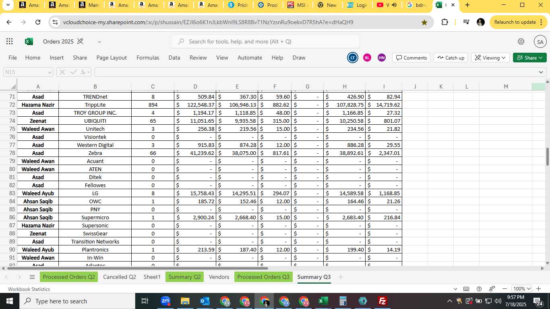Screen dimensions: 550x309
Task: Zoom in with the plus icon
Action: coord(539,289)
